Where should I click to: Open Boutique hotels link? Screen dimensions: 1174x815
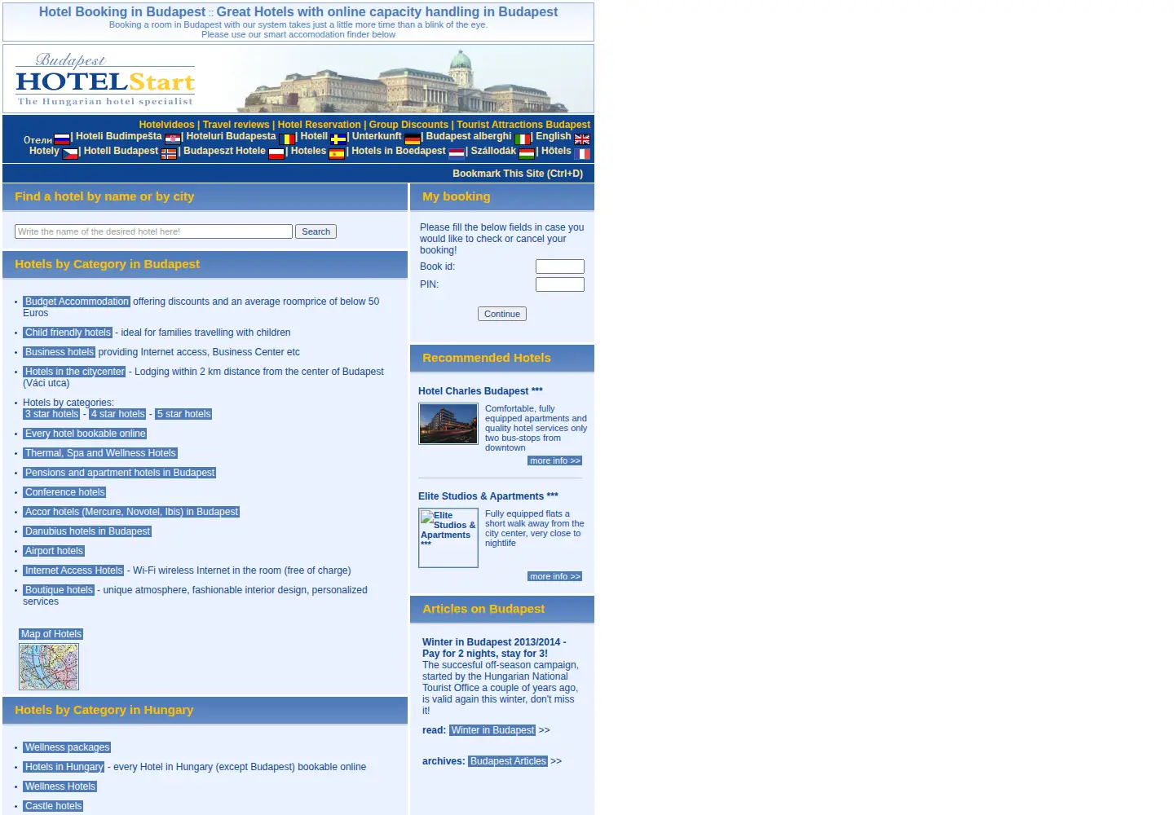[x=59, y=590]
